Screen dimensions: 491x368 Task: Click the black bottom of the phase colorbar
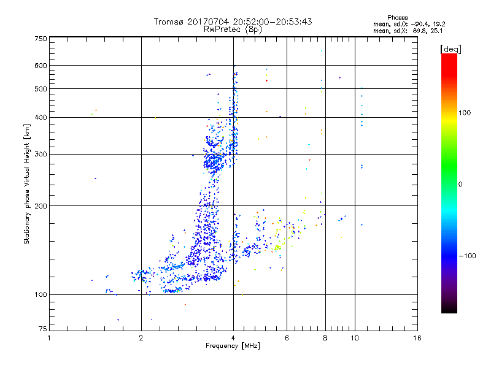449,309
